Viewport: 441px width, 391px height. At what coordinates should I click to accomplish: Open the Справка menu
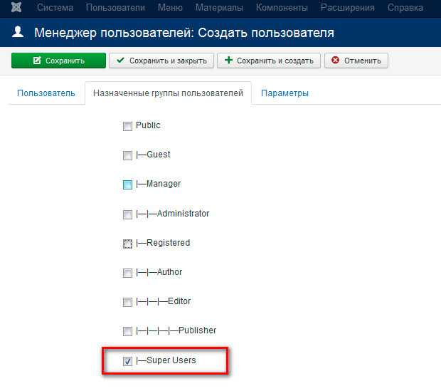coord(405,7)
